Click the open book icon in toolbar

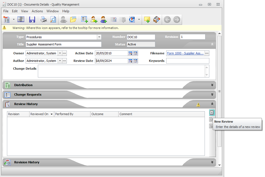click(21, 20)
